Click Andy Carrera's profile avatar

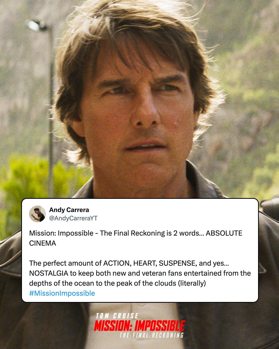click(x=37, y=214)
